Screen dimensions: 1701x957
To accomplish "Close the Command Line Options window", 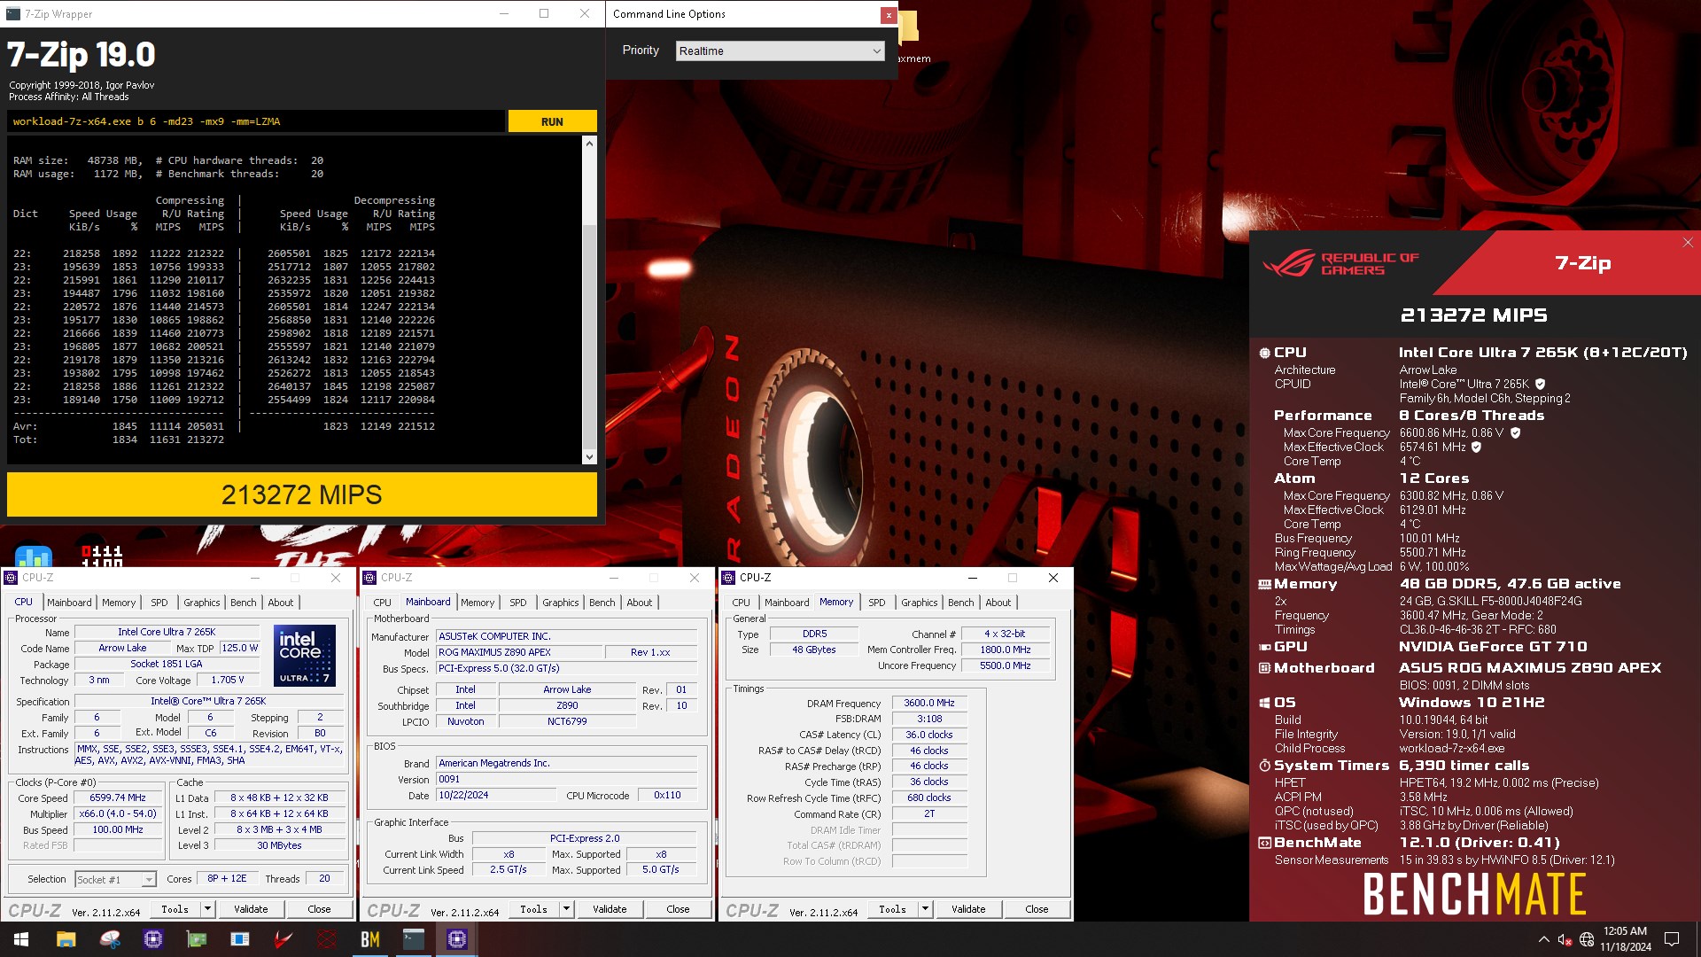I will coord(888,15).
